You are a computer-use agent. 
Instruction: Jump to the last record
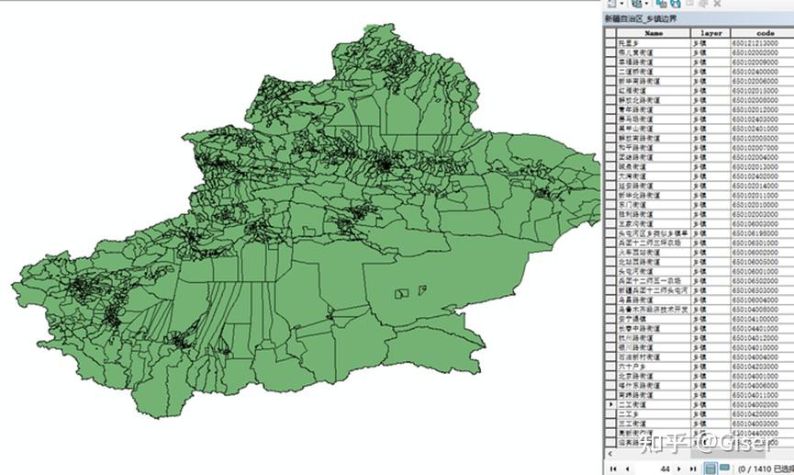pos(693,469)
